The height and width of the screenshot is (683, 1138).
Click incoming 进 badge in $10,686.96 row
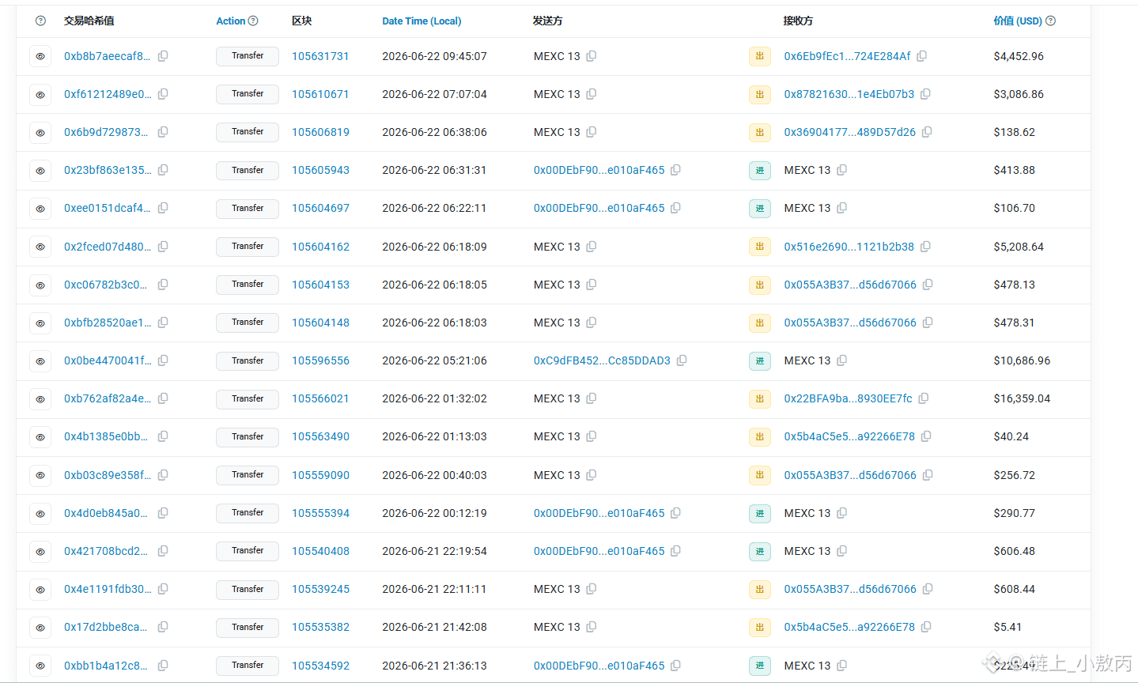(x=760, y=360)
